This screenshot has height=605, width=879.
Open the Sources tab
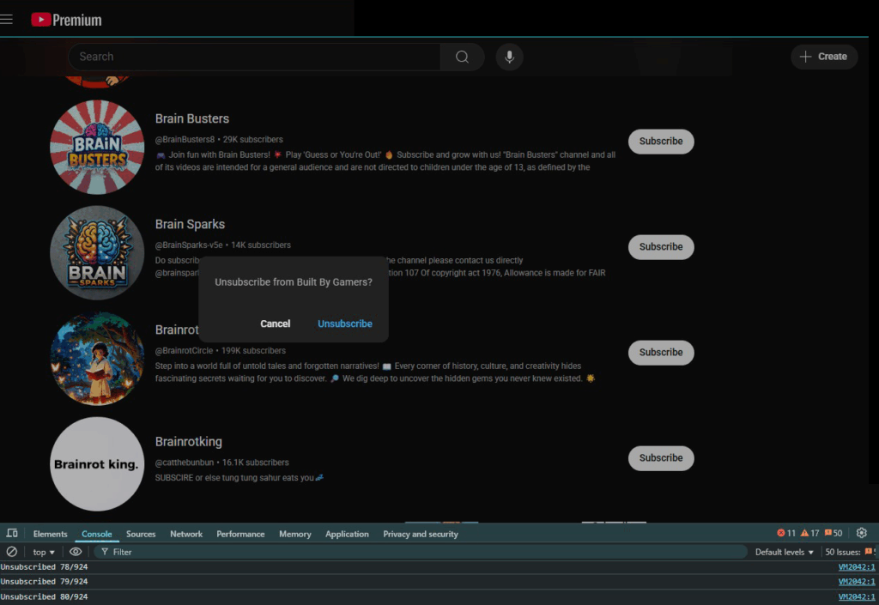click(141, 534)
